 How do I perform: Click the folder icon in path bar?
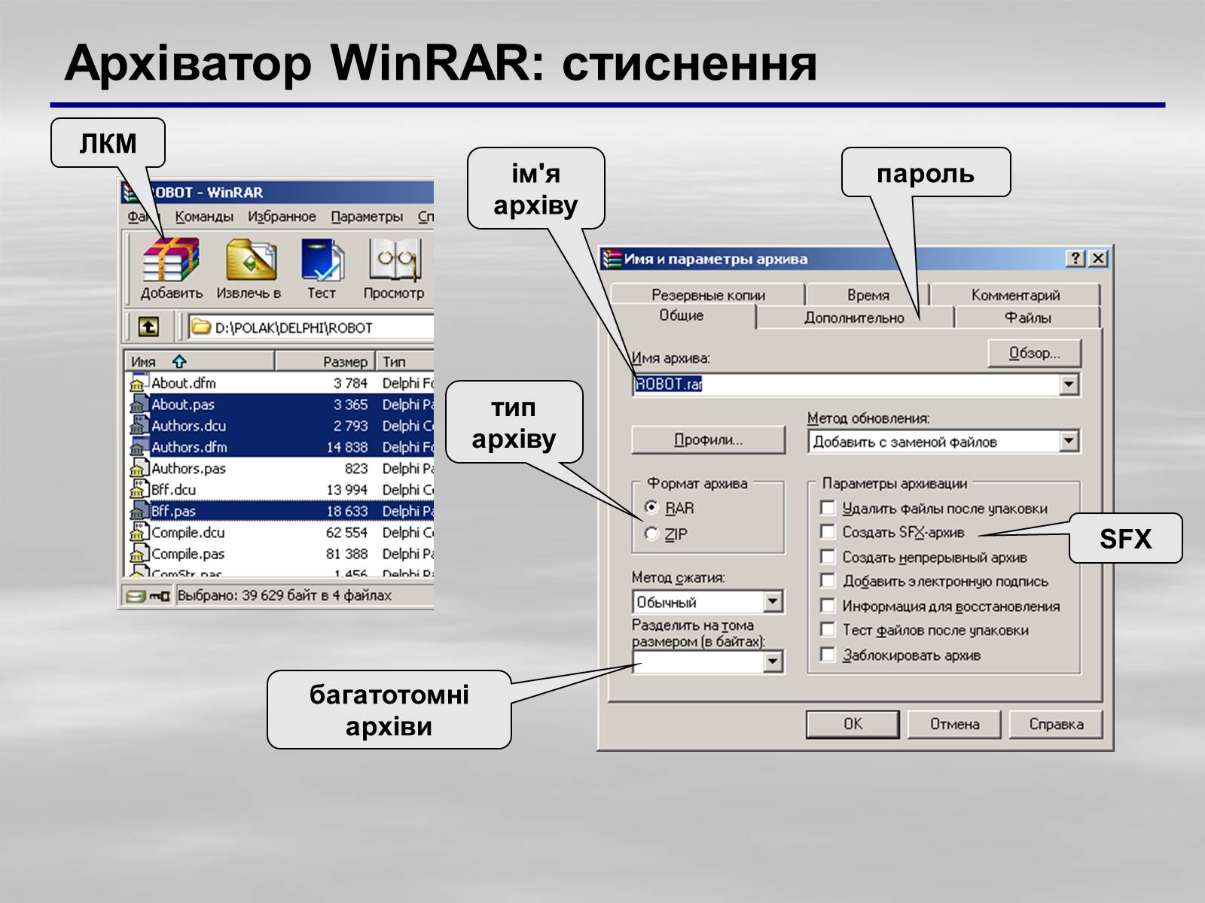tap(201, 327)
